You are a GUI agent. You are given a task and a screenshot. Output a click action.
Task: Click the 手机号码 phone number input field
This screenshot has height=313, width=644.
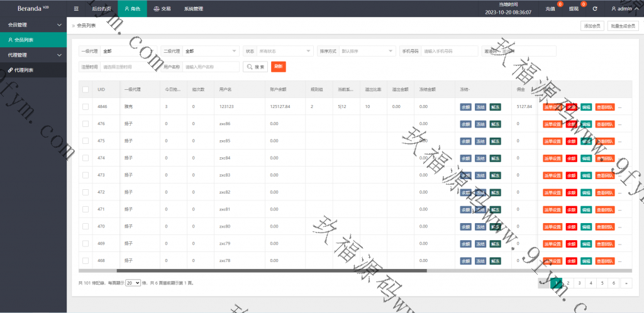click(448, 51)
